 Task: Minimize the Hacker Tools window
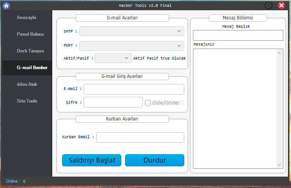tap(268, 5)
